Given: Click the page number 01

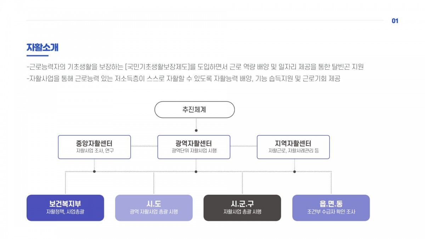Looking at the screenshot, I should click(395, 21).
